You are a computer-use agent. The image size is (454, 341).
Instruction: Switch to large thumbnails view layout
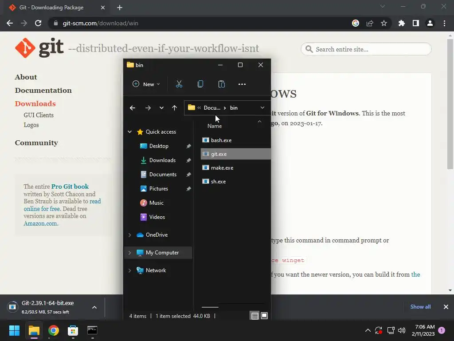[264, 316]
